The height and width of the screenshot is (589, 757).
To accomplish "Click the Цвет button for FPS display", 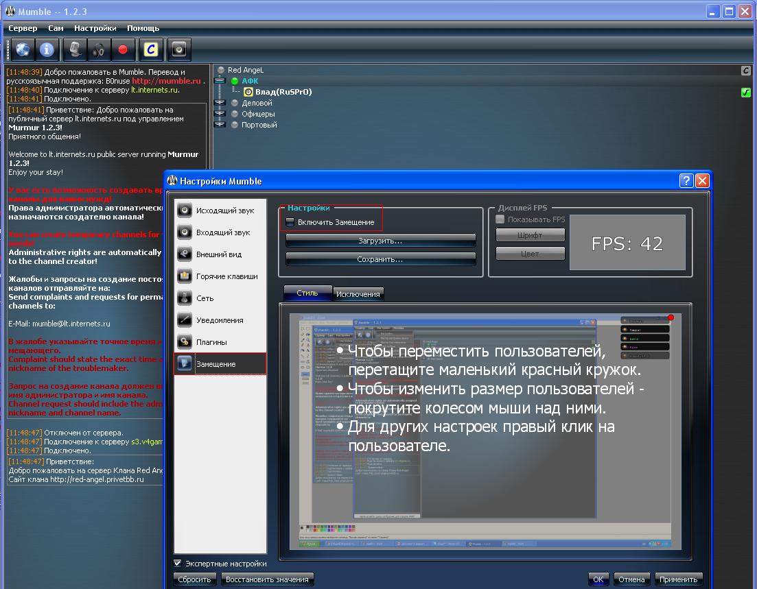I will [530, 253].
